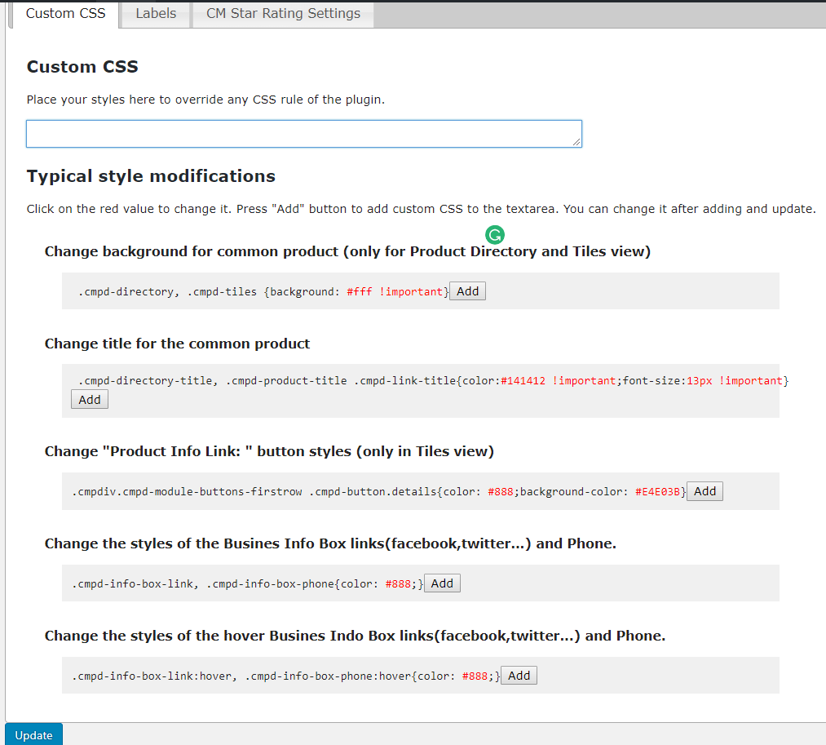Add the Product Info Link button styles
Image resolution: width=826 pixels, height=745 pixels.
(x=705, y=491)
